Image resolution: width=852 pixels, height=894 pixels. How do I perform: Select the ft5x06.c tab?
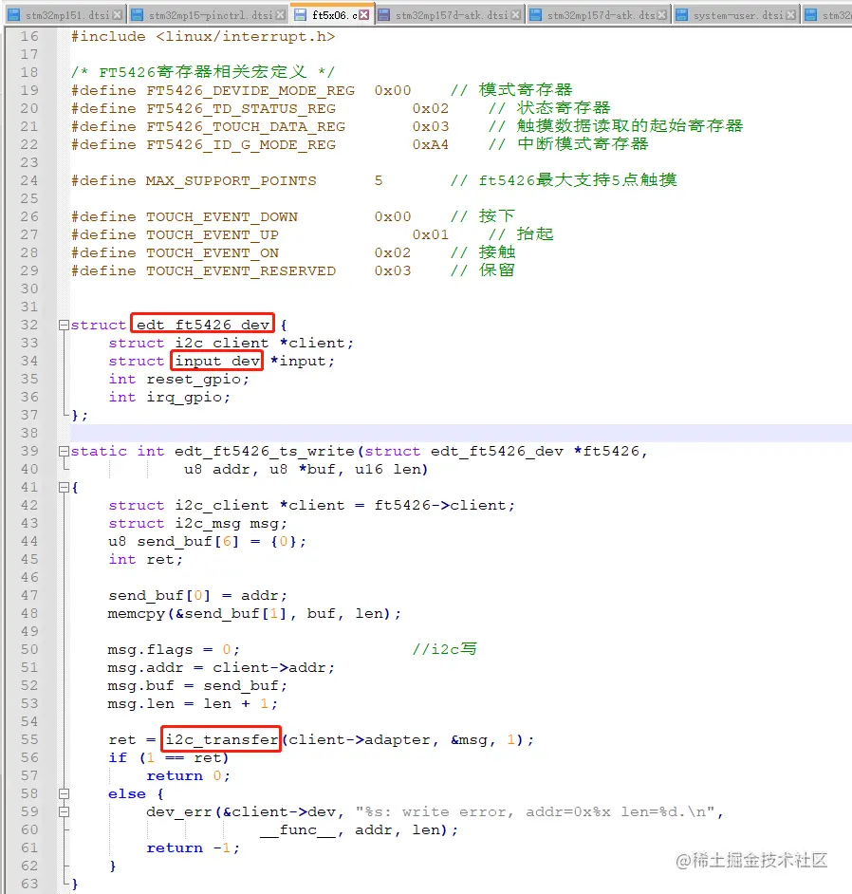coord(335,15)
